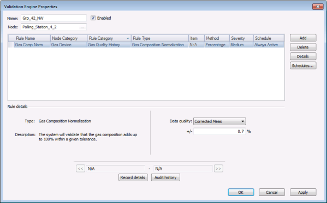The image size is (327, 203).
Task: Click the Percentage method cell
Action: (217, 45)
